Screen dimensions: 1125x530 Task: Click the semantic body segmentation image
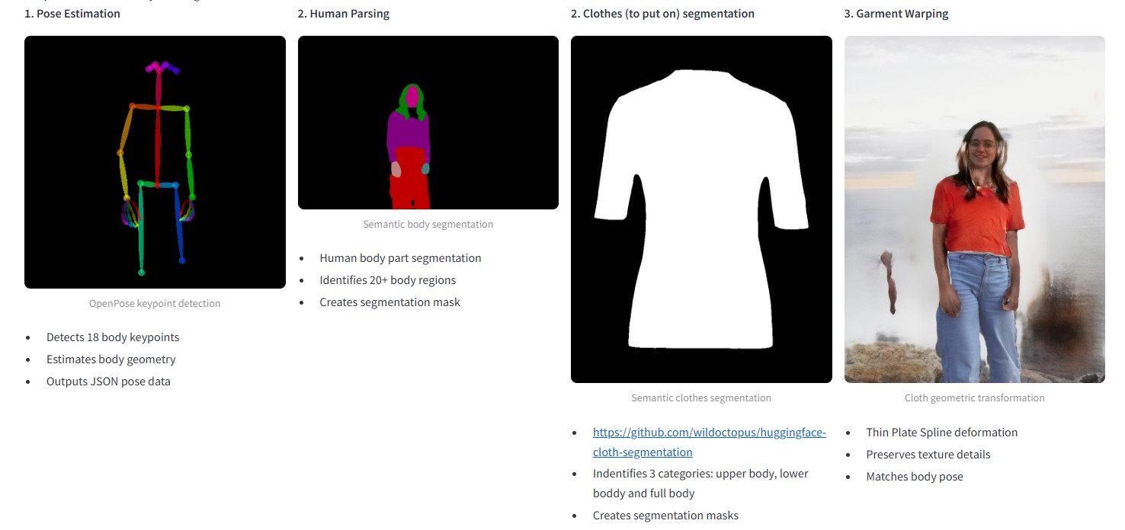click(x=428, y=123)
